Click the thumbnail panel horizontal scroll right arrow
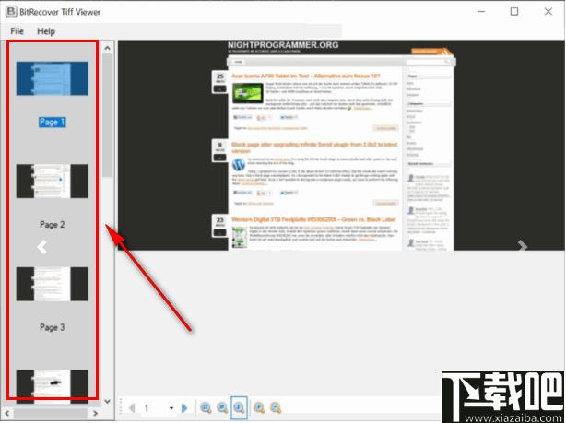 point(95,413)
